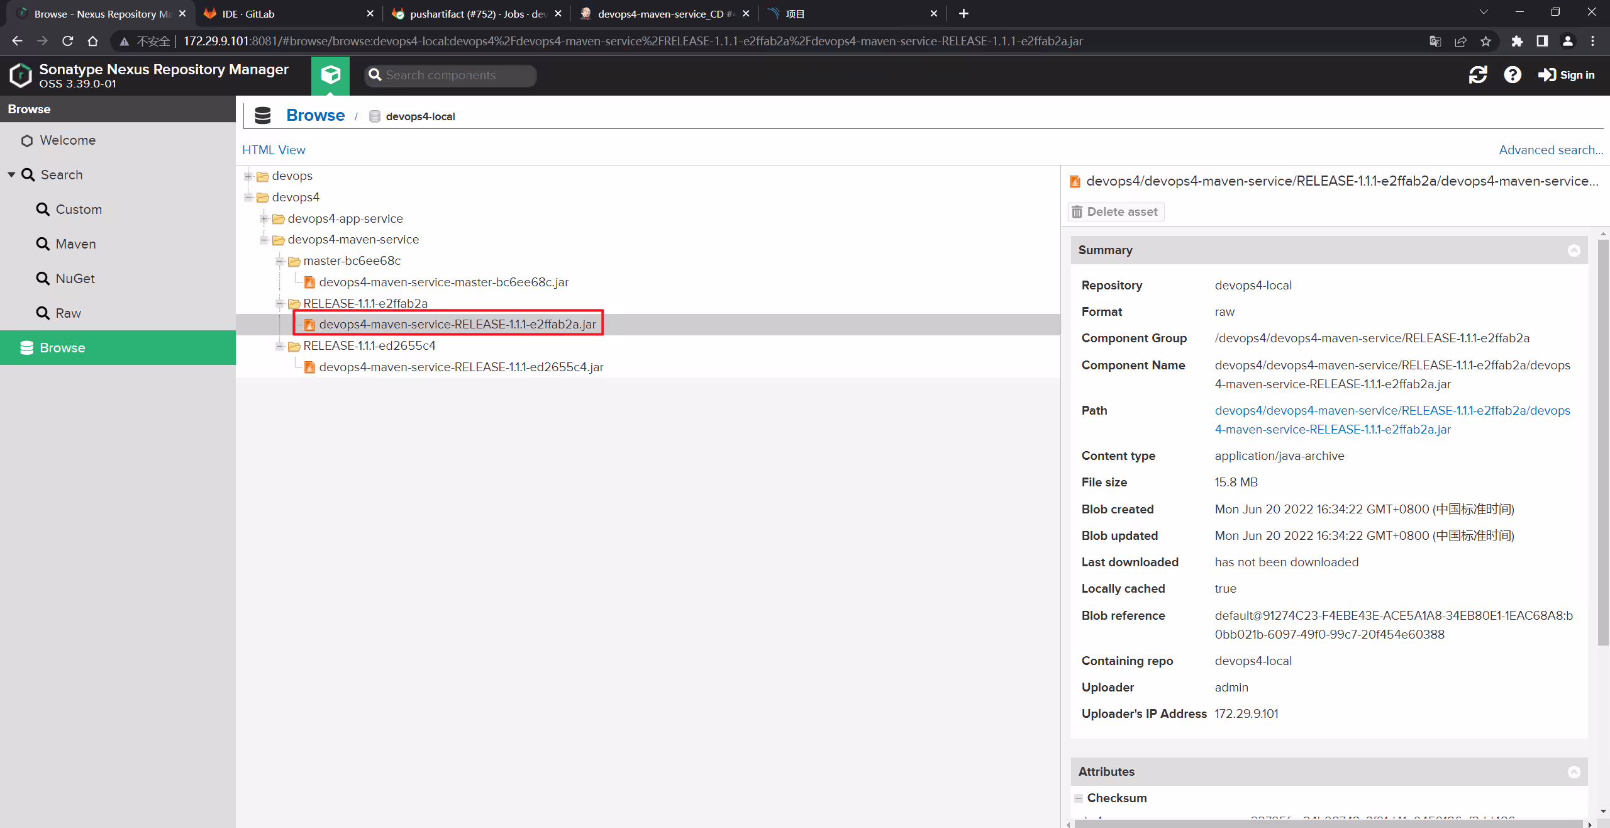Expand the devops folder in tree
The height and width of the screenshot is (828, 1610).
[249, 176]
